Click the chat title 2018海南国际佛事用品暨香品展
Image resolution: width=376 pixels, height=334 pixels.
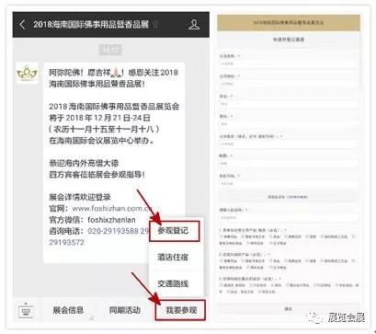point(91,24)
